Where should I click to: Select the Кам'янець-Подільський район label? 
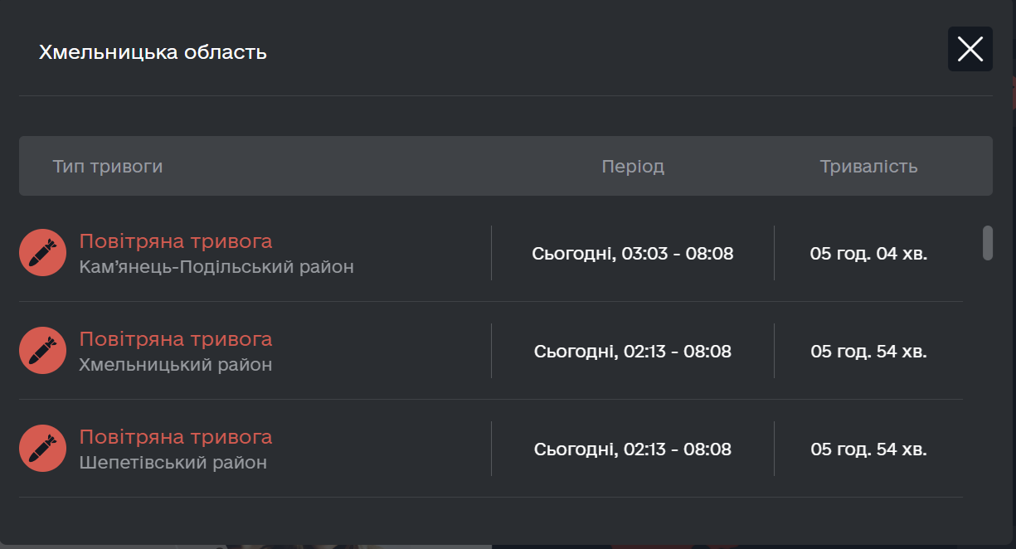point(216,267)
